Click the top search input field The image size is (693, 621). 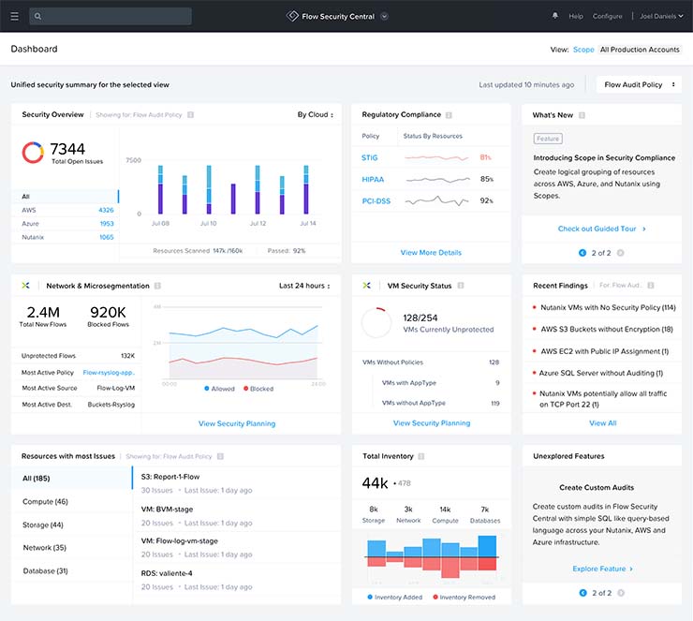pos(111,16)
